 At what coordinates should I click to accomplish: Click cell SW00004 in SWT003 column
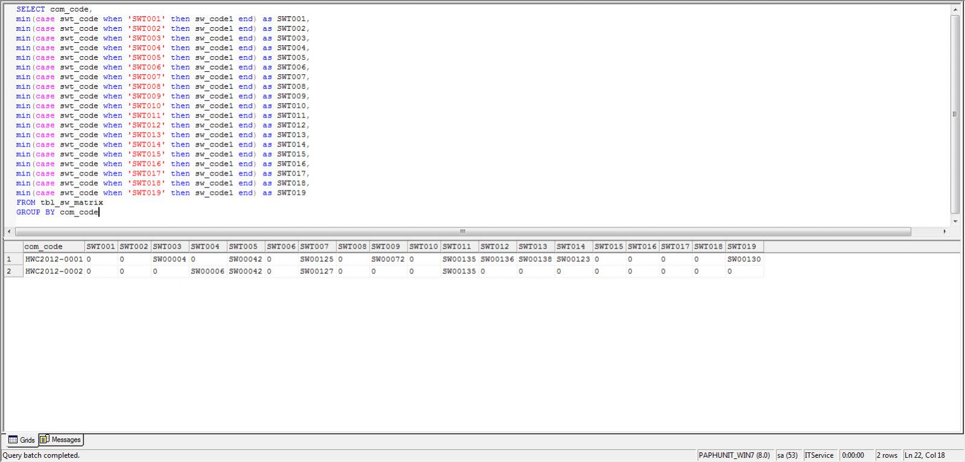170,259
